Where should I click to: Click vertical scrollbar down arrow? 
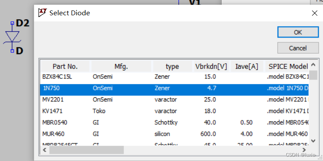[313, 141]
